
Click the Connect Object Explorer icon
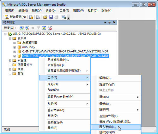(21, 28)
